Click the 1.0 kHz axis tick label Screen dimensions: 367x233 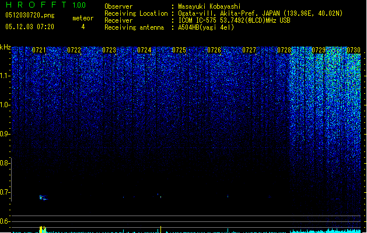point(5,105)
